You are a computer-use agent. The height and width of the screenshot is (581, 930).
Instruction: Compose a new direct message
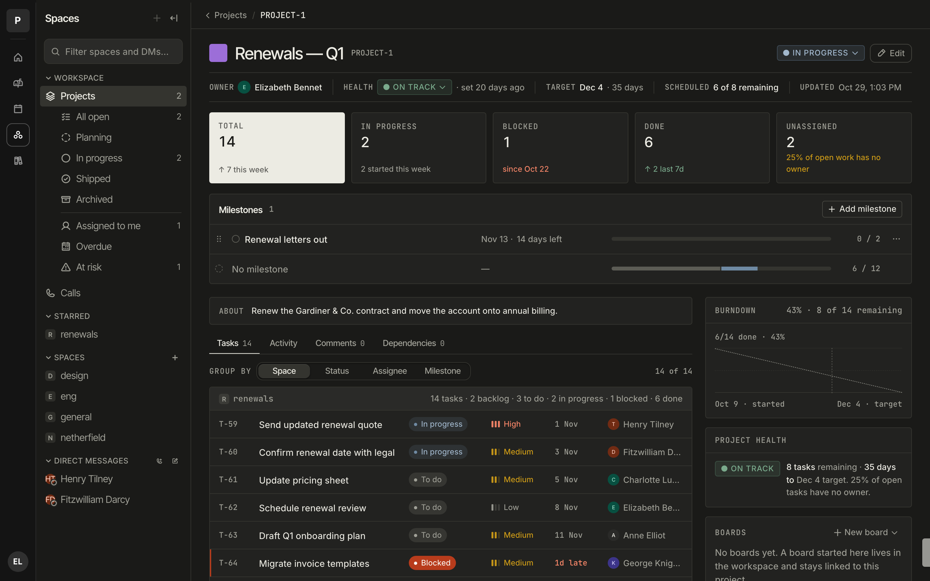pos(175,461)
